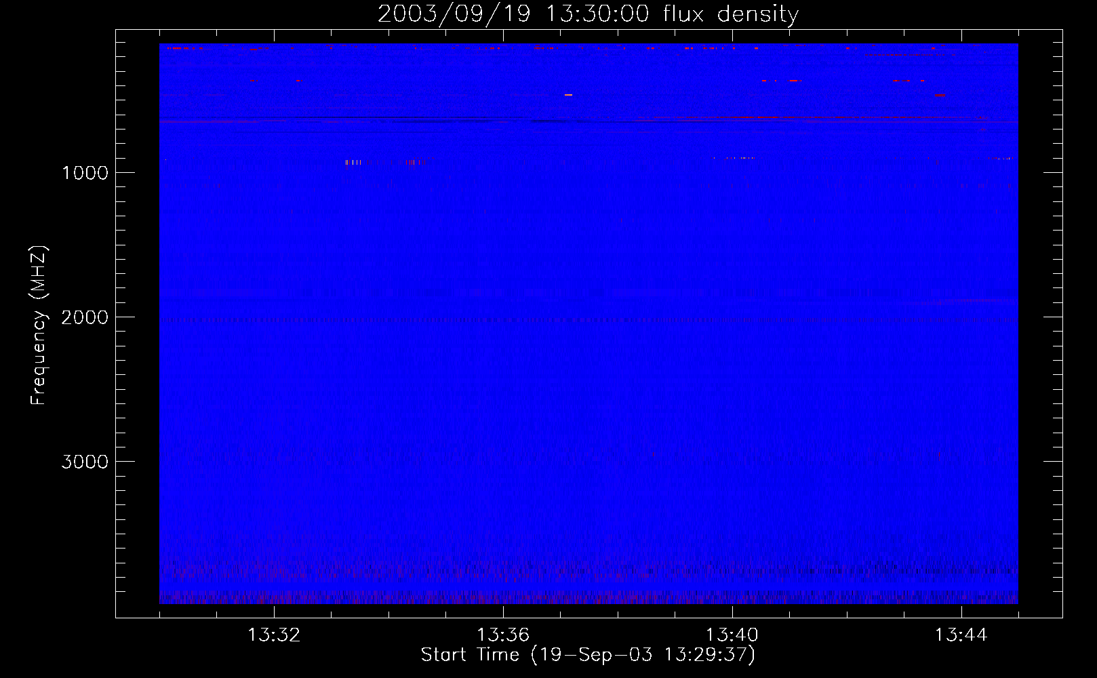Click the 13:40 time tick label
This screenshot has height=678, width=1097.
(x=732, y=635)
